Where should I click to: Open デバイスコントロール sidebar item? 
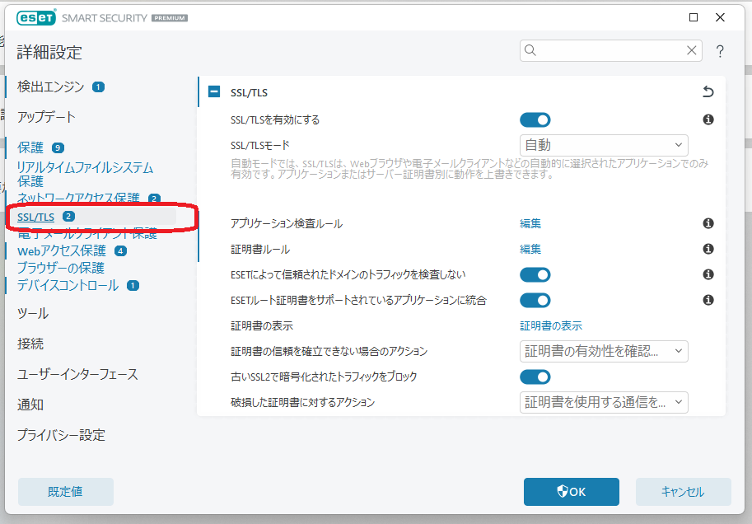click(x=68, y=286)
